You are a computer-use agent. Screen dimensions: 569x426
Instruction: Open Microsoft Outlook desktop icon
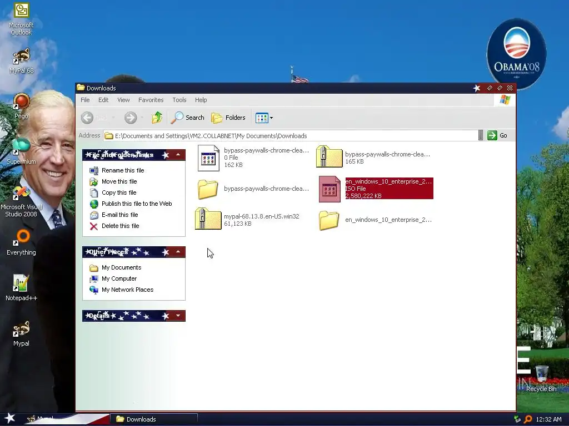[x=21, y=19]
